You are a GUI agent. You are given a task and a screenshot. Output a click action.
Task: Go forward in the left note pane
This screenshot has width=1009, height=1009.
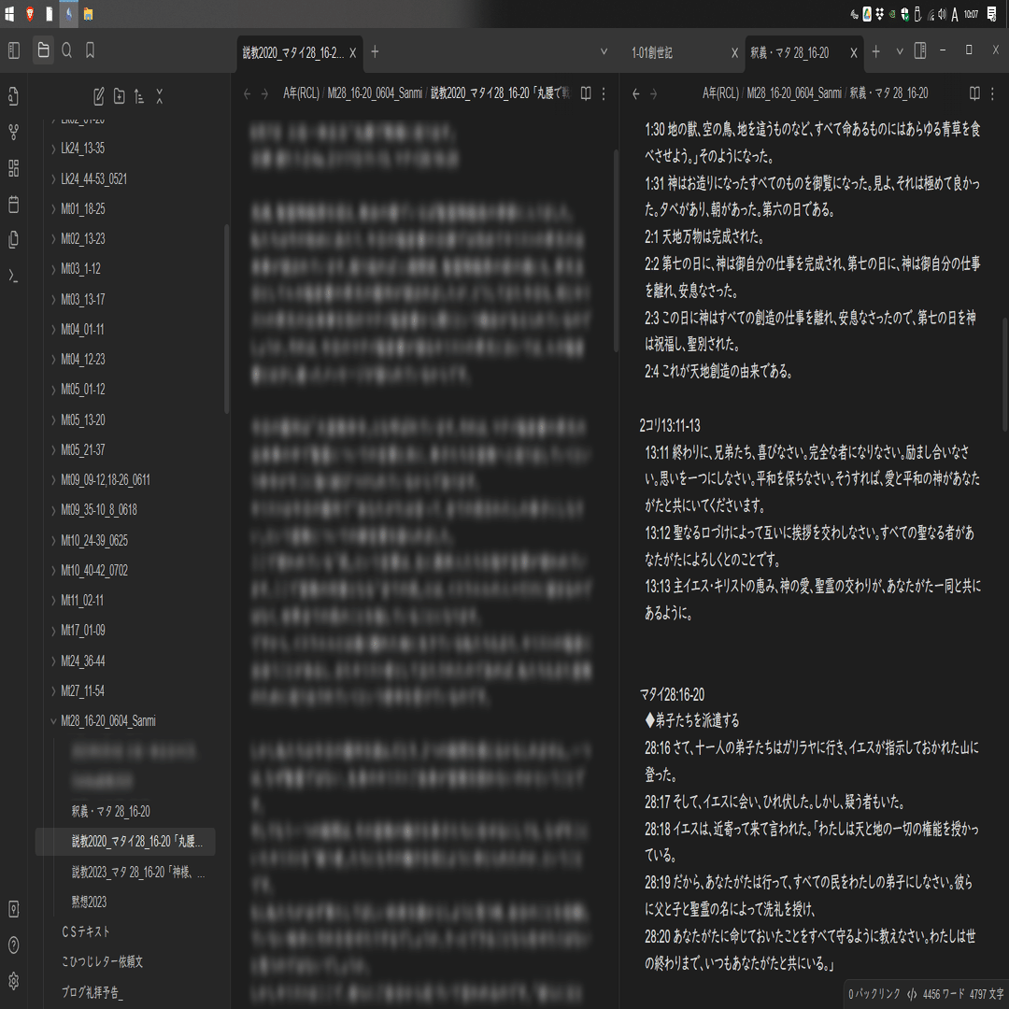pyautogui.click(x=264, y=94)
